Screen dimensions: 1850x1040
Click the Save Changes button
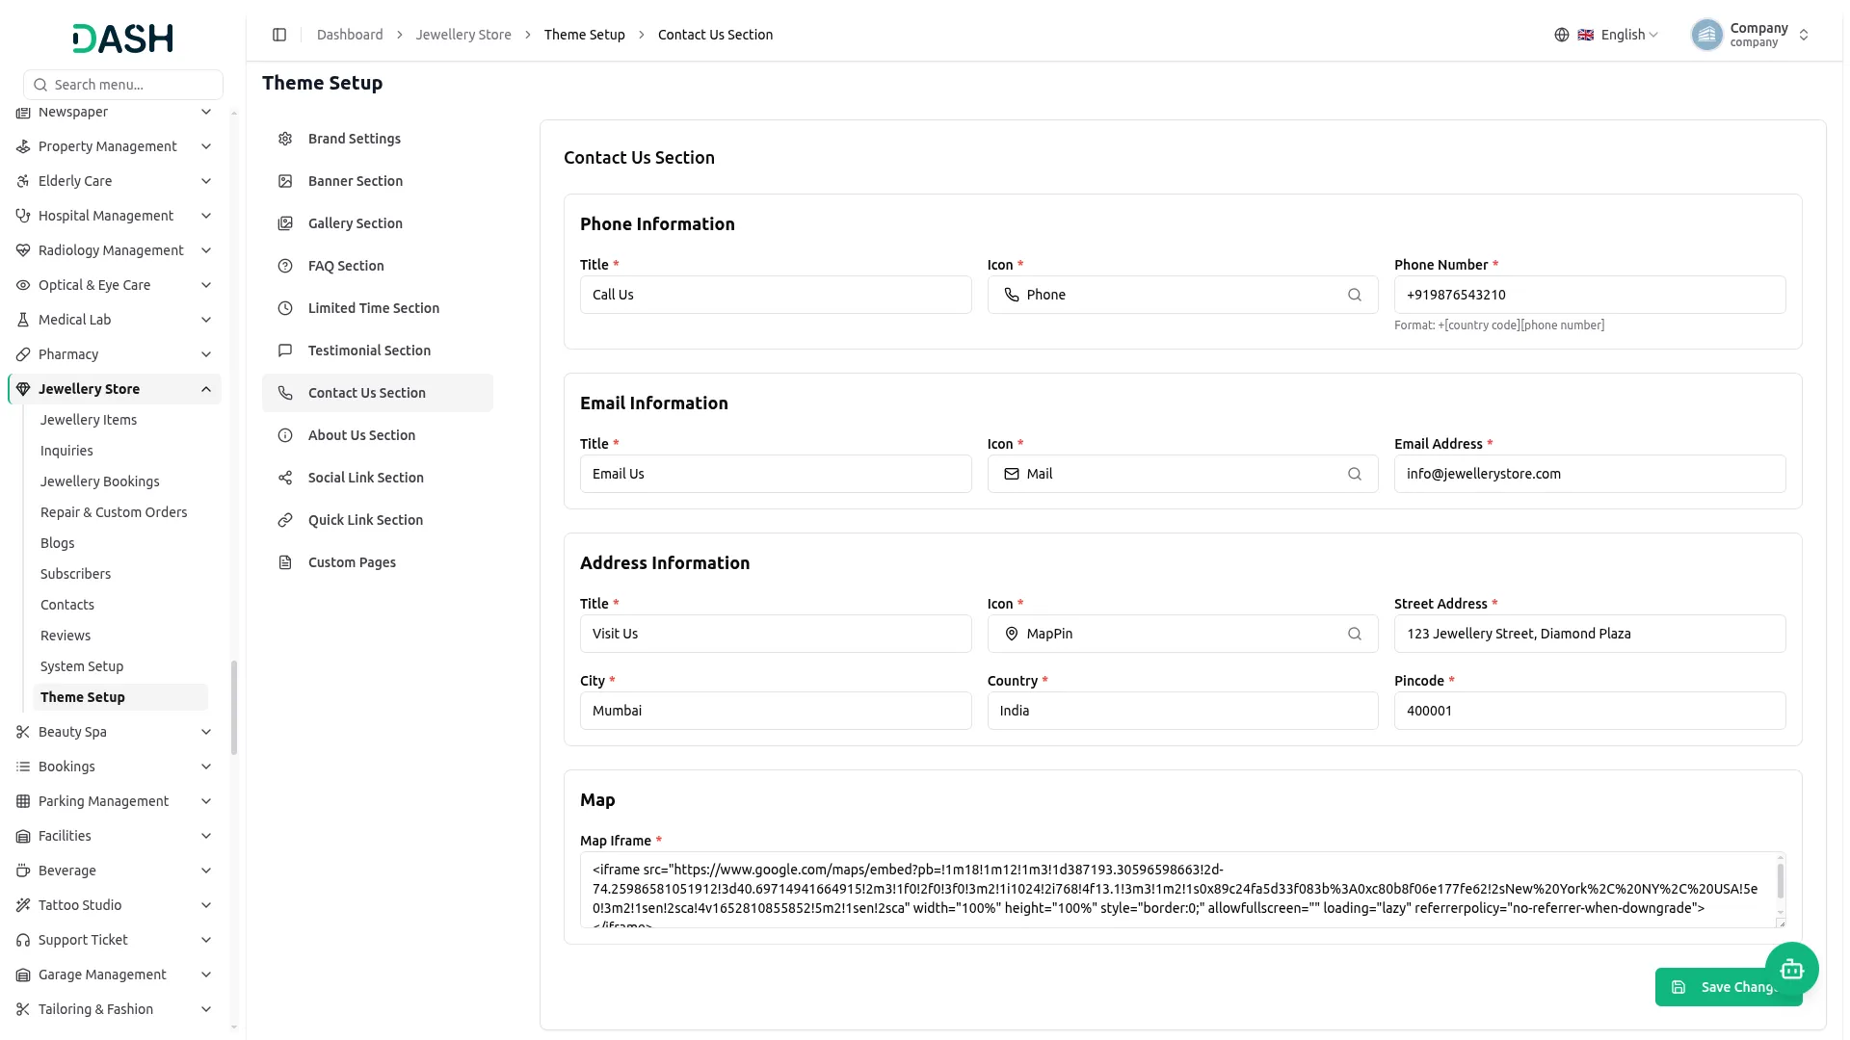click(x=1729, y=987)
